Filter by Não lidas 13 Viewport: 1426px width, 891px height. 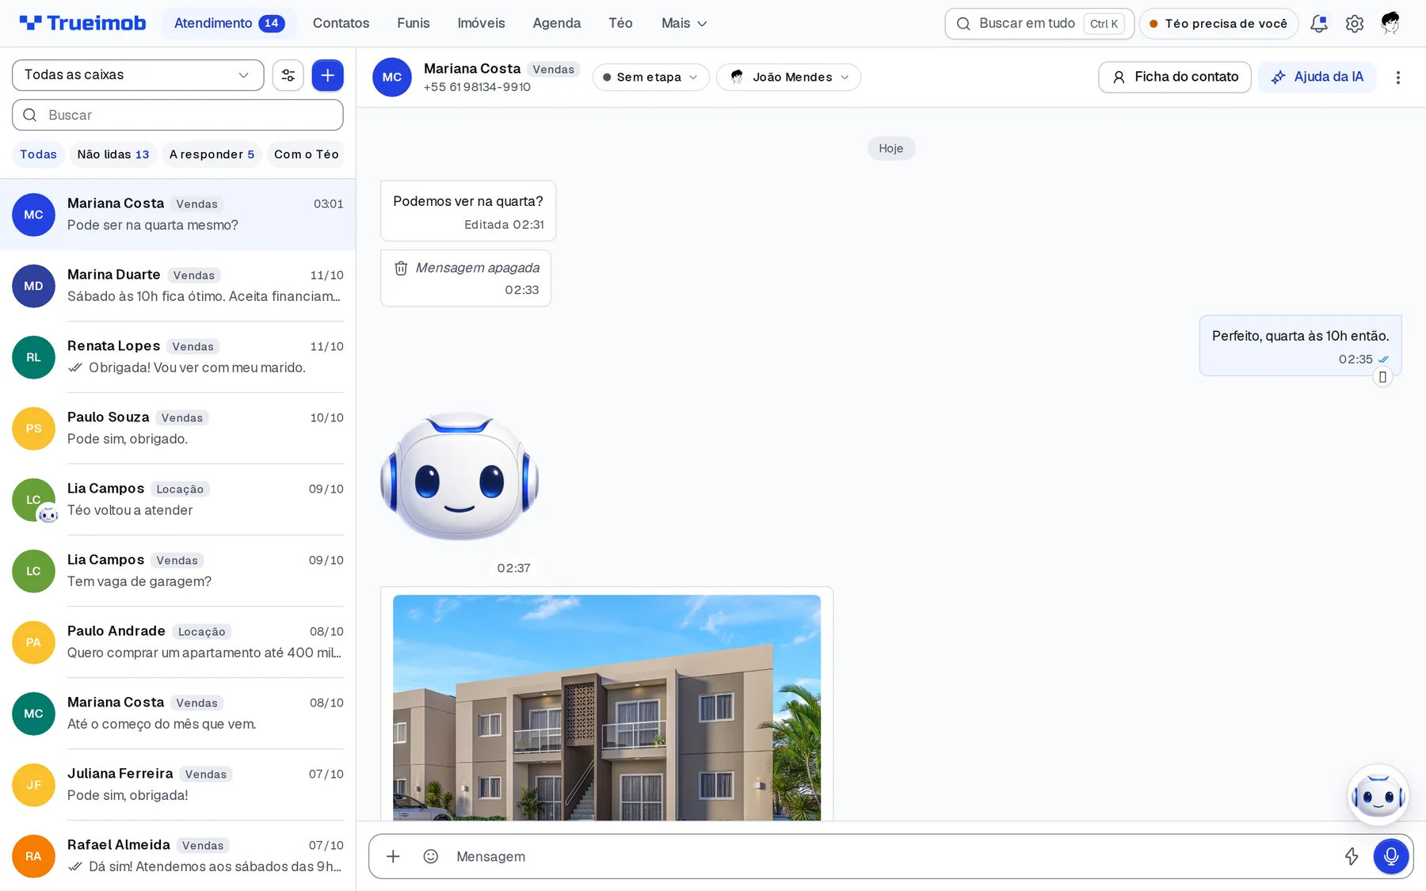[113, 154]
